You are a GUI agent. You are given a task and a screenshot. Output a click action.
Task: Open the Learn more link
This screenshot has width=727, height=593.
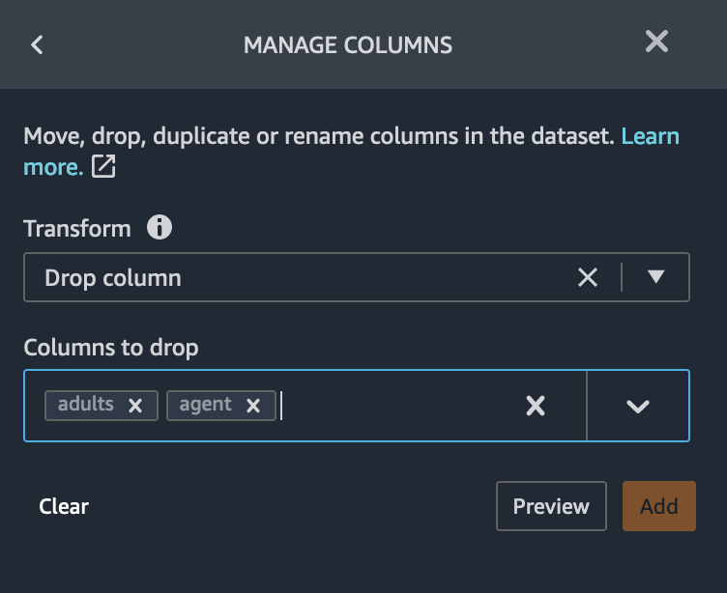click(x=650, y=136)
